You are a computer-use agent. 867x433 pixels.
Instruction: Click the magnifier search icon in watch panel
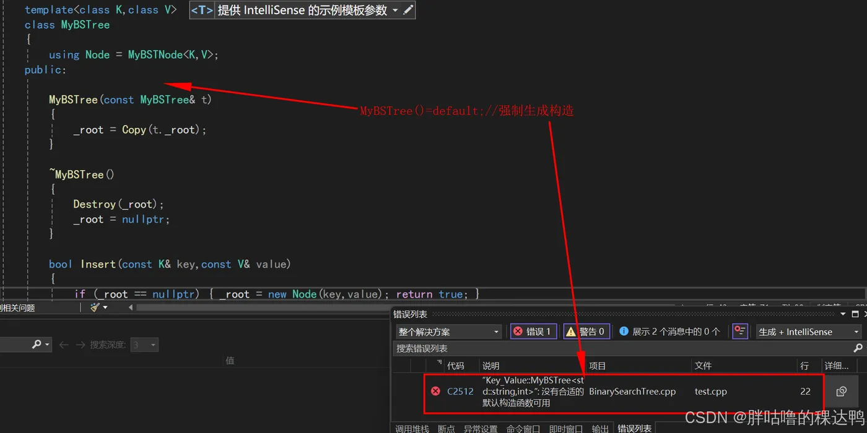[x=37, y=345]
